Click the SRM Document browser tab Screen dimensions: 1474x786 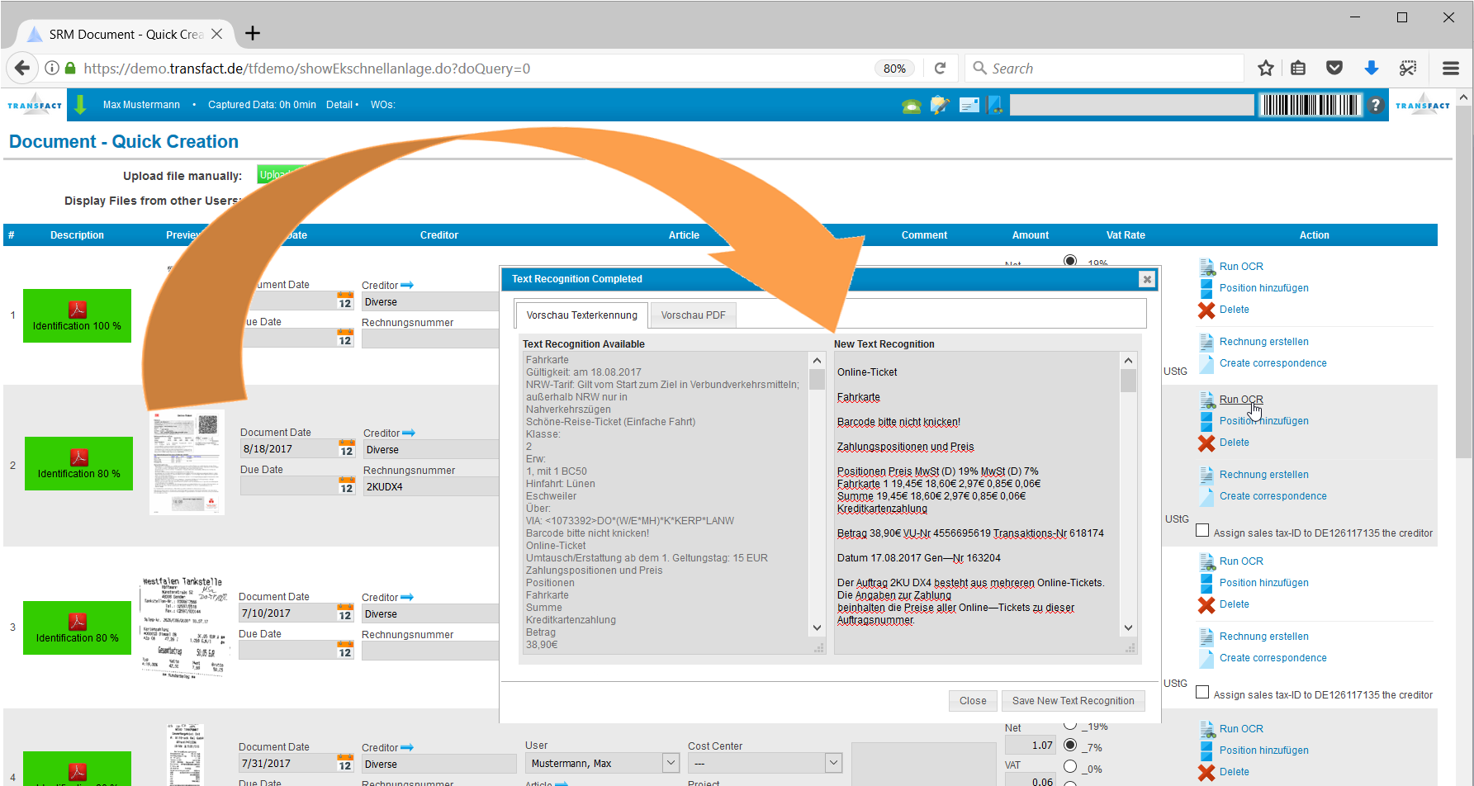click(x=124, y=34)
